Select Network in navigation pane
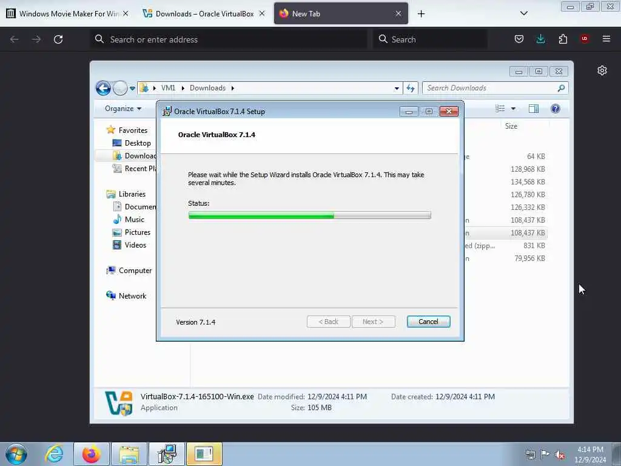 [132, 296]
